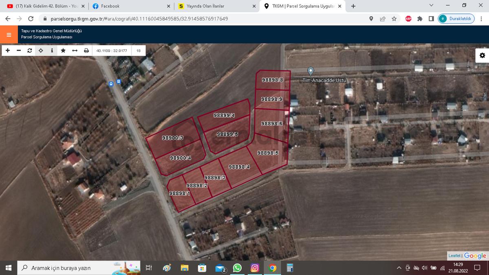Open the orange hamburger side menu

point(9,35)
